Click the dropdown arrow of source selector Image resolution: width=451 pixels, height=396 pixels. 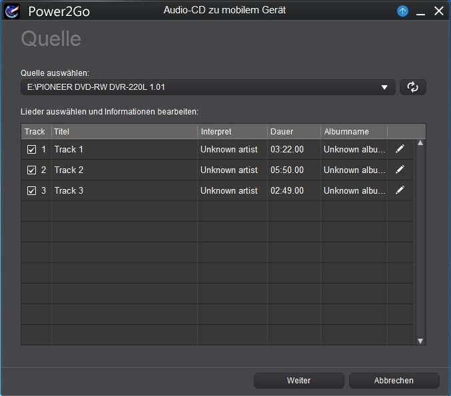tap(384, 87)
